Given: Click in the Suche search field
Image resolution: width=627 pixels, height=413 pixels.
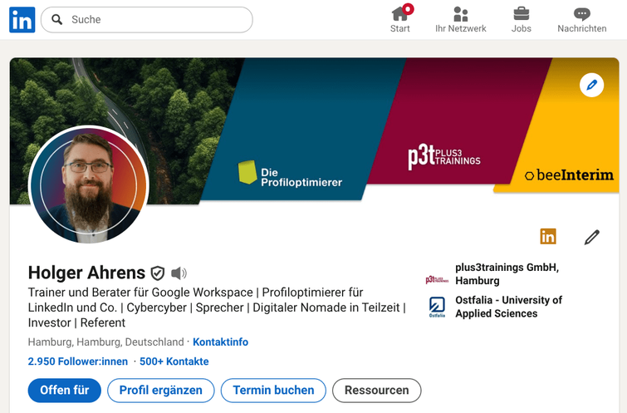Looking at the screenshot, I should point(147,20).
